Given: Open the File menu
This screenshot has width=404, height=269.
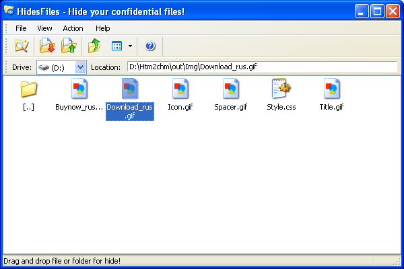Looking at the screenshot, I should pos(21,28).
